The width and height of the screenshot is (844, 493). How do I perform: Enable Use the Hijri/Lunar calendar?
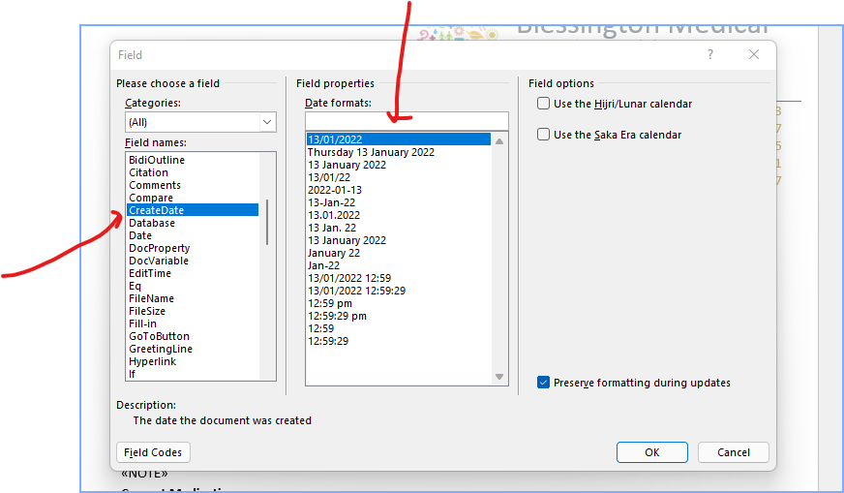[544, 104]
